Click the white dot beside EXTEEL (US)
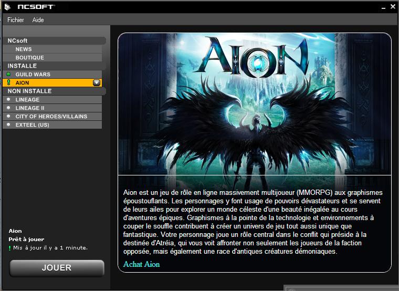The width and height of the screenshot is (399, 291). tap(8, 124)
